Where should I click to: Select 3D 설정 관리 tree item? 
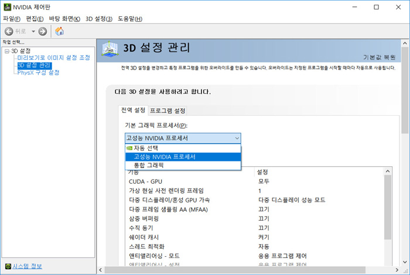coord(35,66)
